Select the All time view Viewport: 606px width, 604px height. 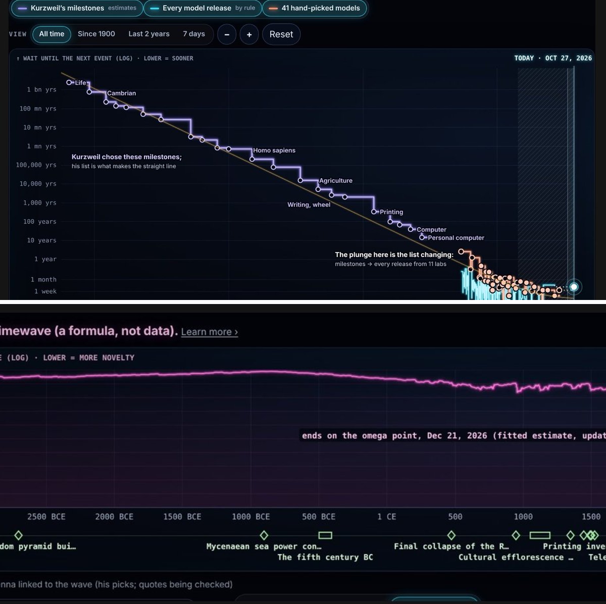pos(52,34)
